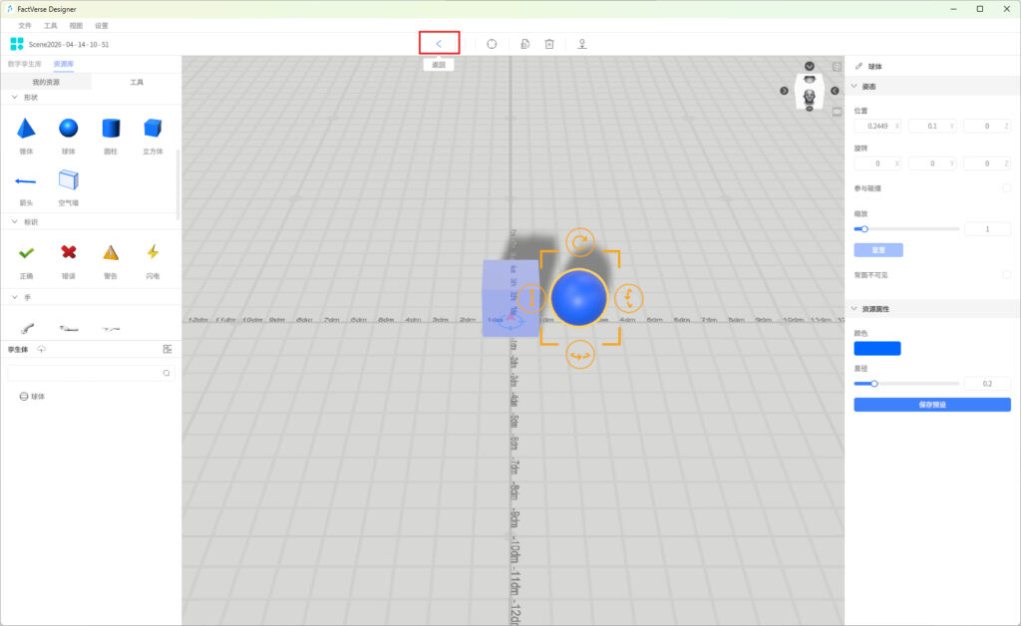
Task: Click the scene grid icon beside scene name
Action: 17,44
